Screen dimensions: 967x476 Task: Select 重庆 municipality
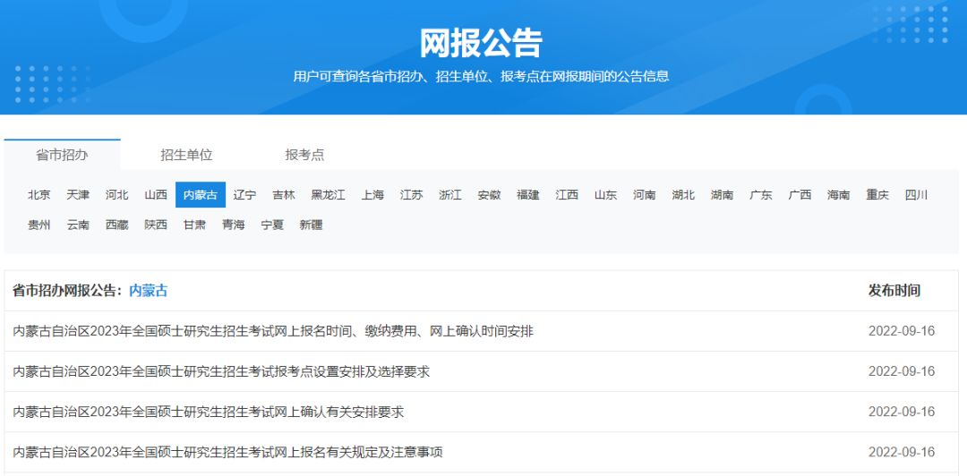coord(877,195)
